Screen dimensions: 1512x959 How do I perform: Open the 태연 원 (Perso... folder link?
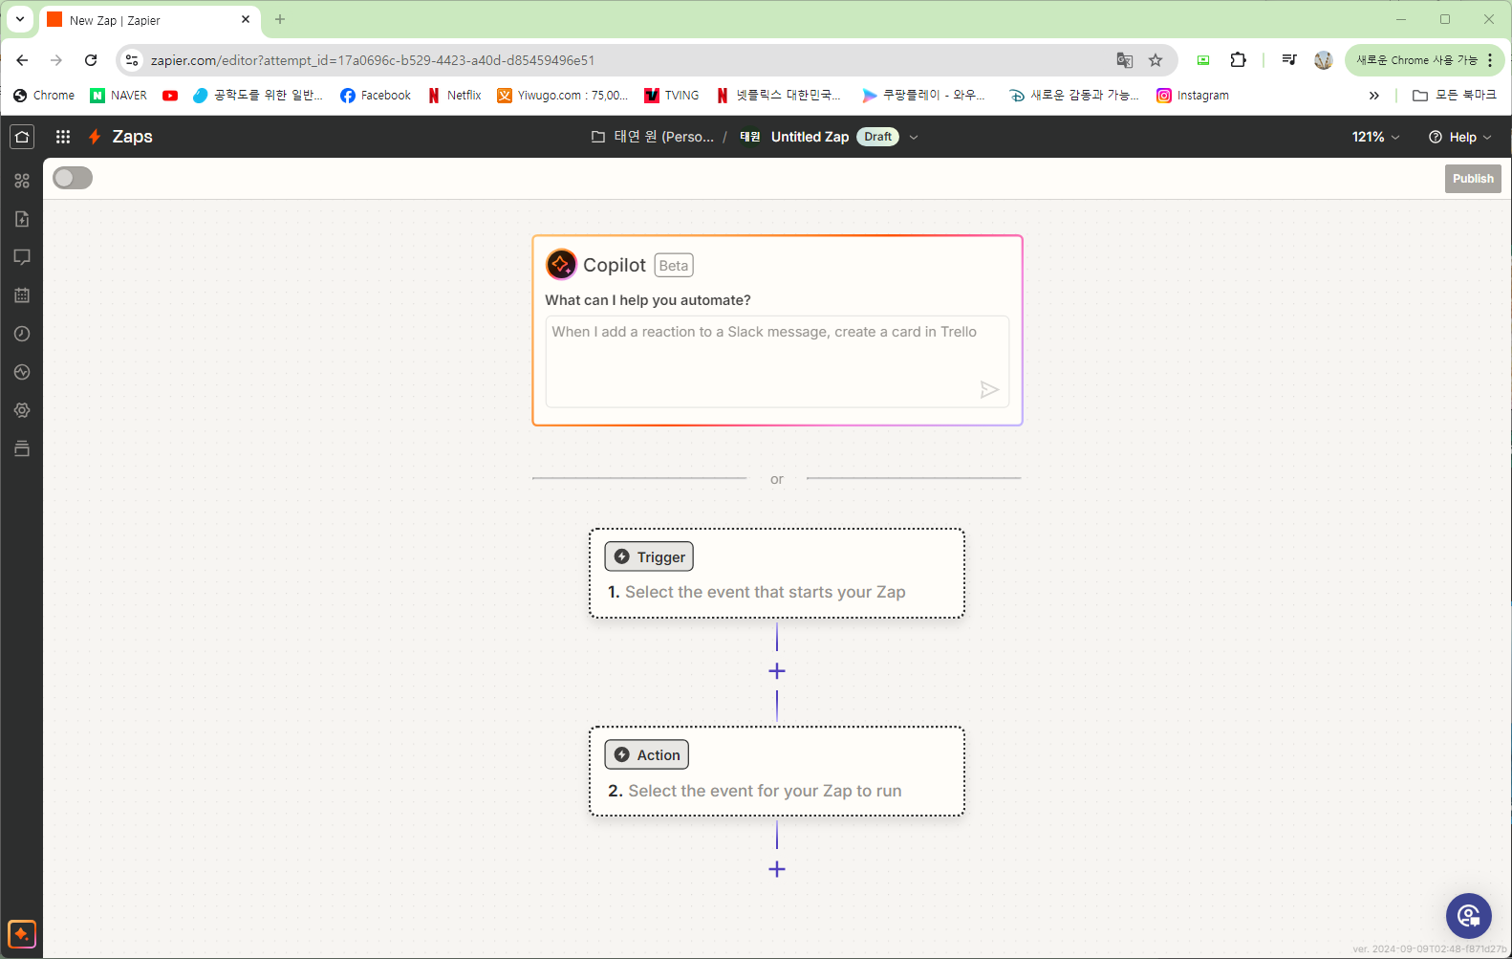[653, 137]
